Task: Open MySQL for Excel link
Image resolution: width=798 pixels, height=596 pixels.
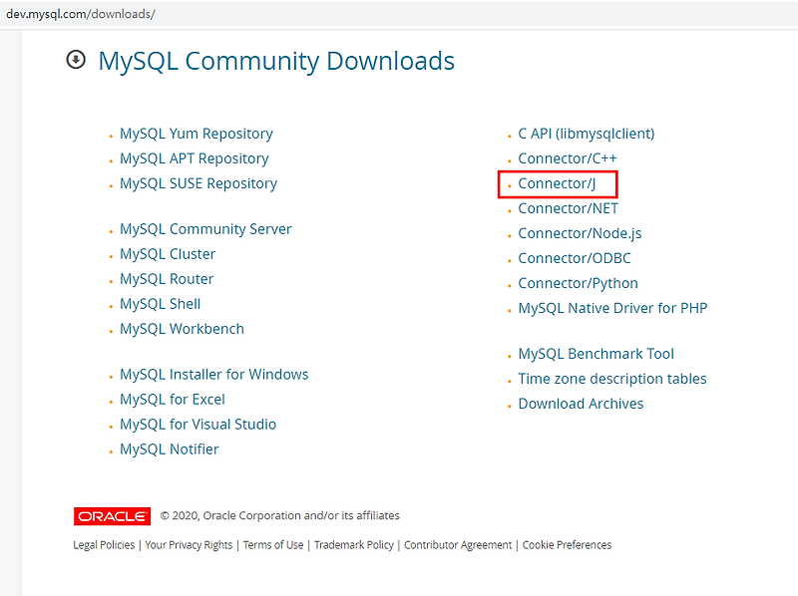Action: point(172,399)
